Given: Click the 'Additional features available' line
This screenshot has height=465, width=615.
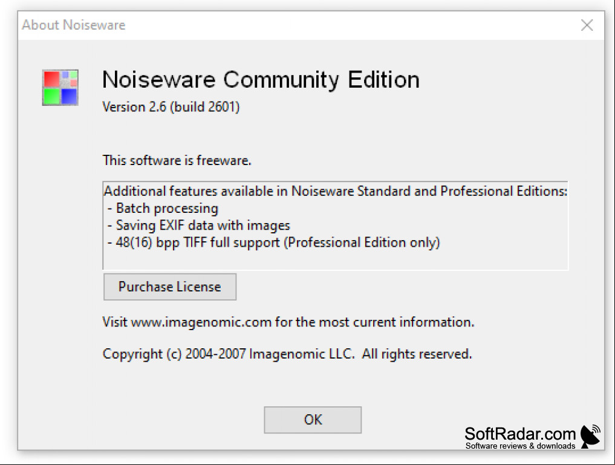Looking at the screenshot, I should (x=336, y=191).
